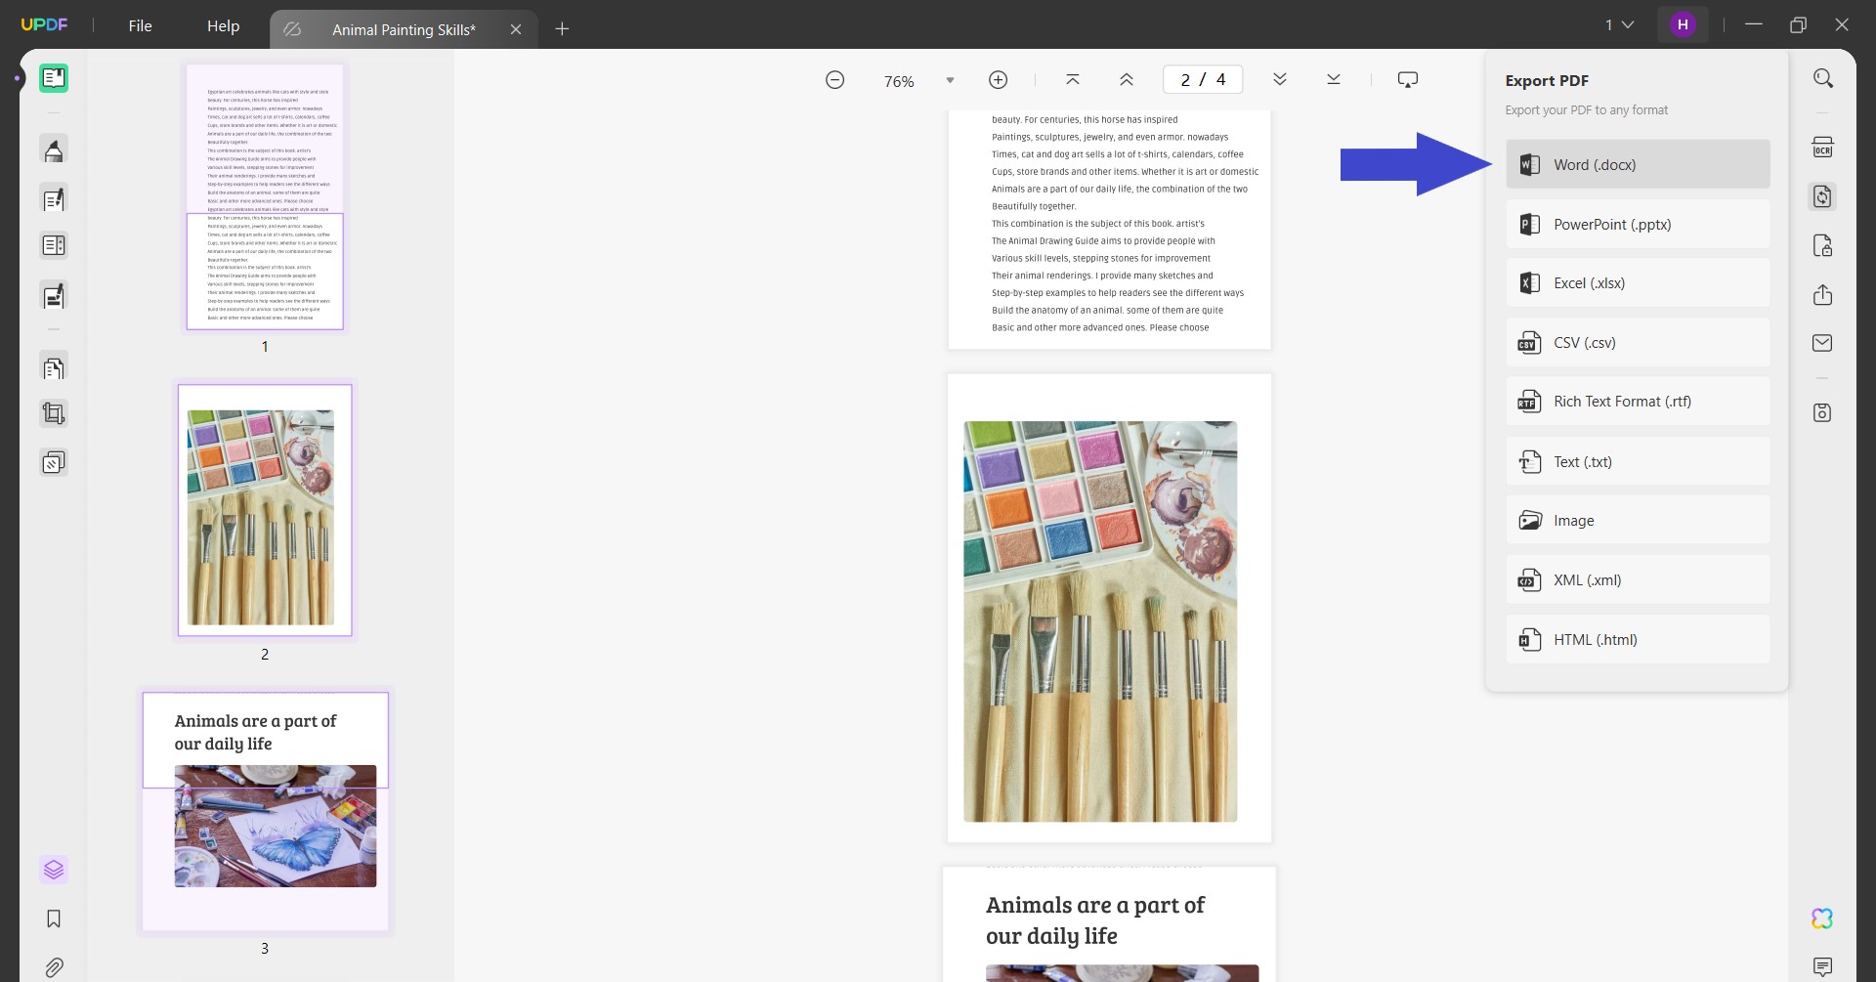Click the Search magnifier icon
Screen dimensions: 1876x982
1823,78
